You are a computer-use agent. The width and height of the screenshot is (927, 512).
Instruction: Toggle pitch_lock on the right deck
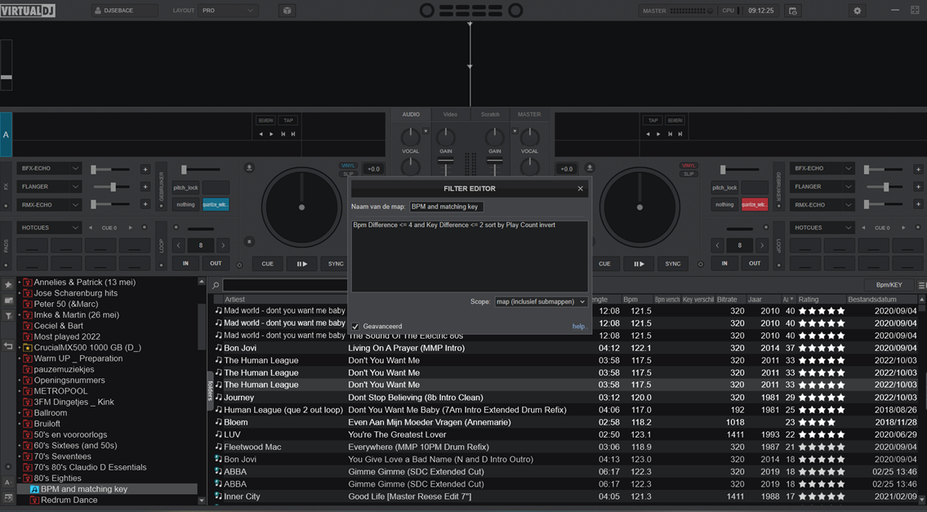point(724,188)
